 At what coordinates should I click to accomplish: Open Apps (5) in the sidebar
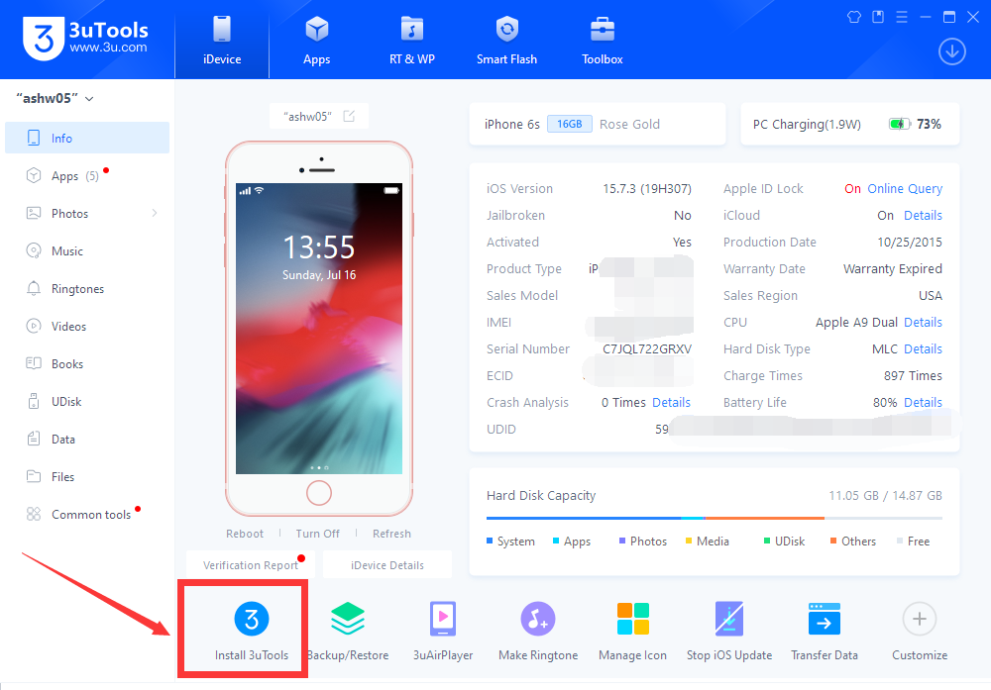pos(87,175)
